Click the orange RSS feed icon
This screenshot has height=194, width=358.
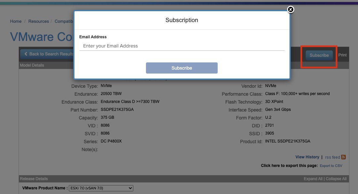pyautogui.click(x=343, y=157)
